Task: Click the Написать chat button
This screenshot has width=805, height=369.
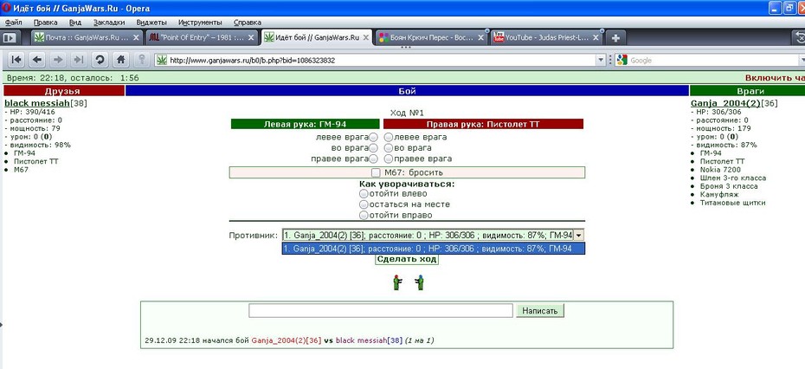Action: point(540,310)
